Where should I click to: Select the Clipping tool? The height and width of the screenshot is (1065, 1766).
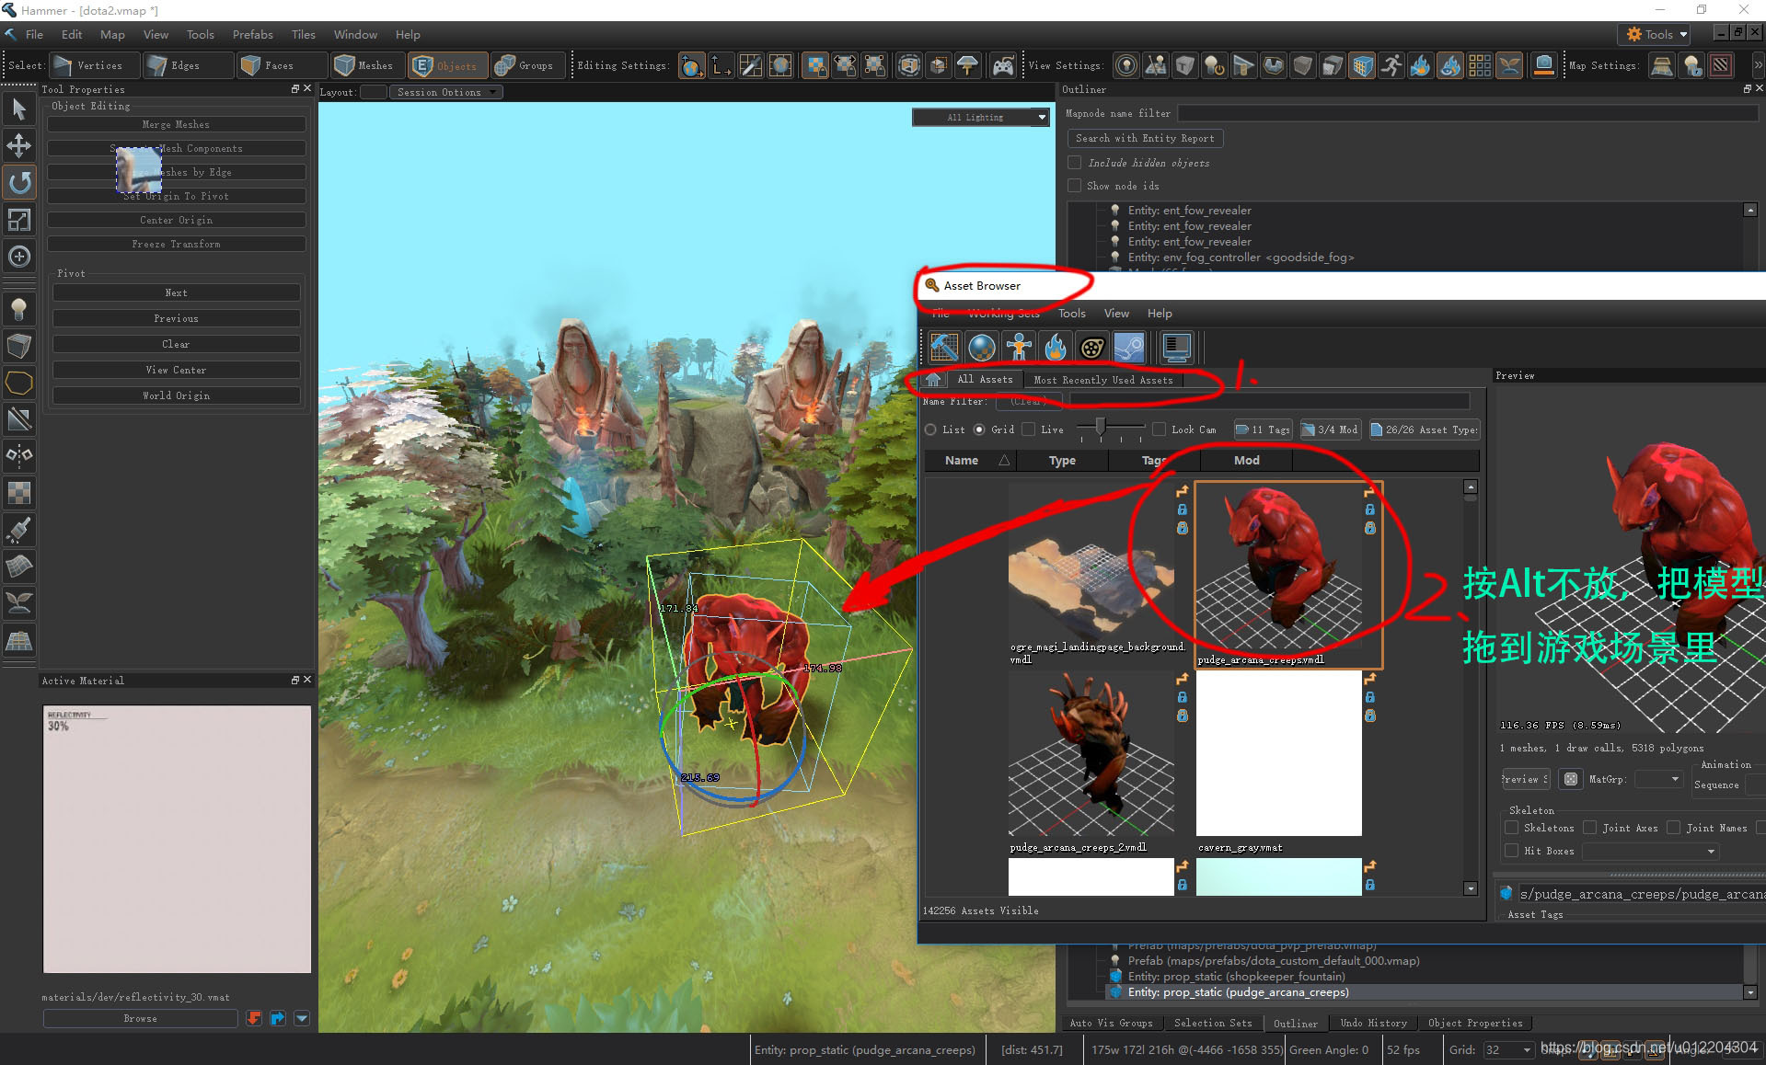[18, 419]
